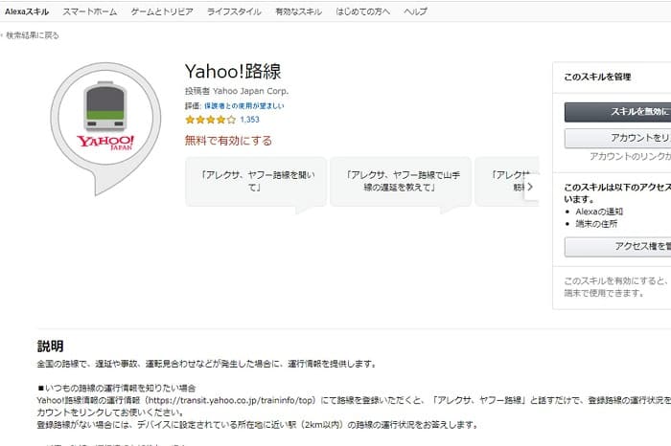Open the 保護者との使用が望ましい rating link
671x446 pixels.
click(243, 105)
